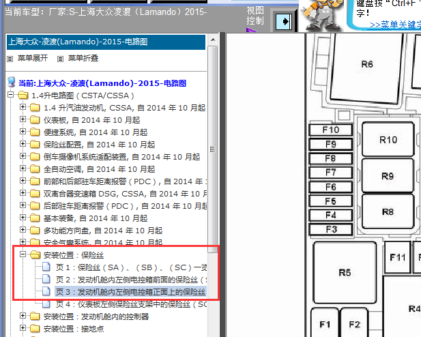Click the page icon for 页 1 entry
This screenshot has width=421, height=337.
[46, 267]
